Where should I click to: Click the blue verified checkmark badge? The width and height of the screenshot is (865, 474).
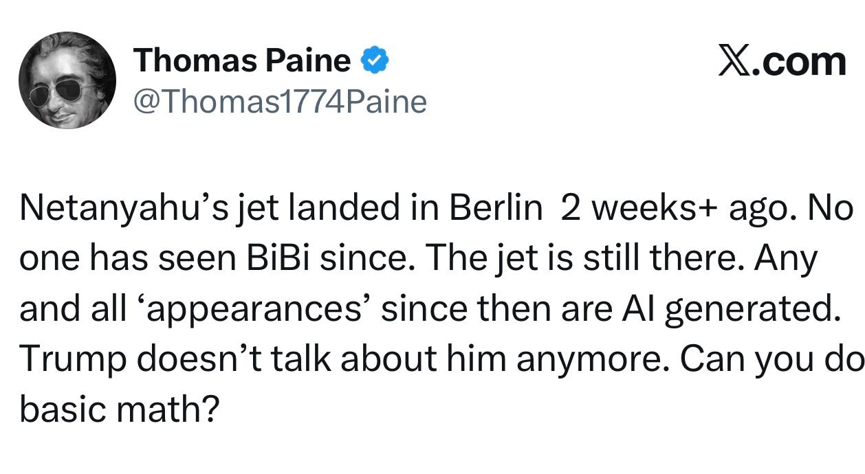click(375, 61)
